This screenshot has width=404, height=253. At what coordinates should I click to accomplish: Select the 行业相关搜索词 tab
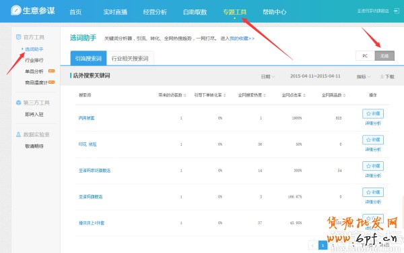tap(130, 58)
